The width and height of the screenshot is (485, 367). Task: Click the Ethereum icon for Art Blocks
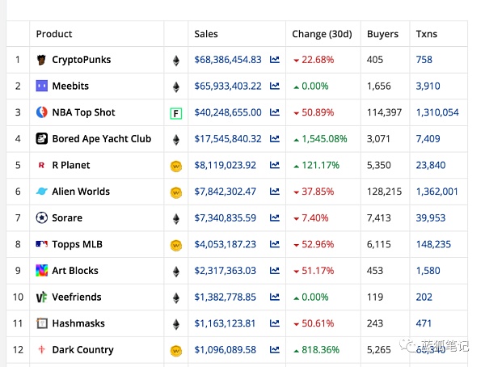(x=175, y=271)
